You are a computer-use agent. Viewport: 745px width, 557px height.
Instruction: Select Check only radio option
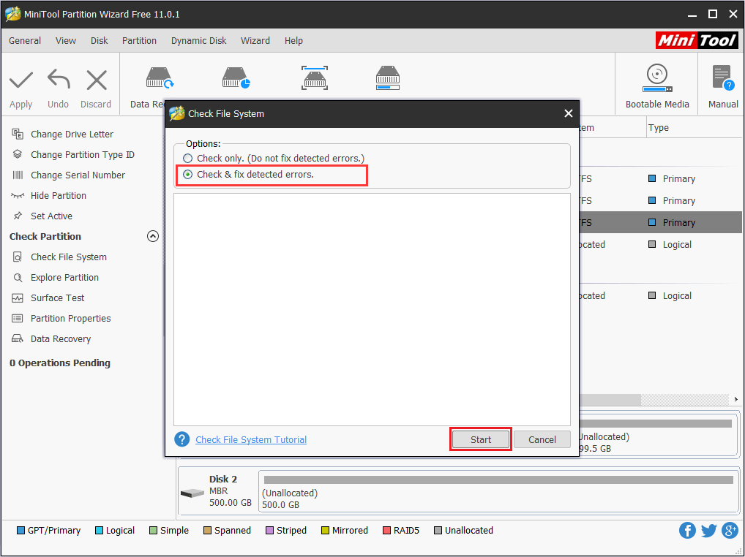(x=187, y=158)
